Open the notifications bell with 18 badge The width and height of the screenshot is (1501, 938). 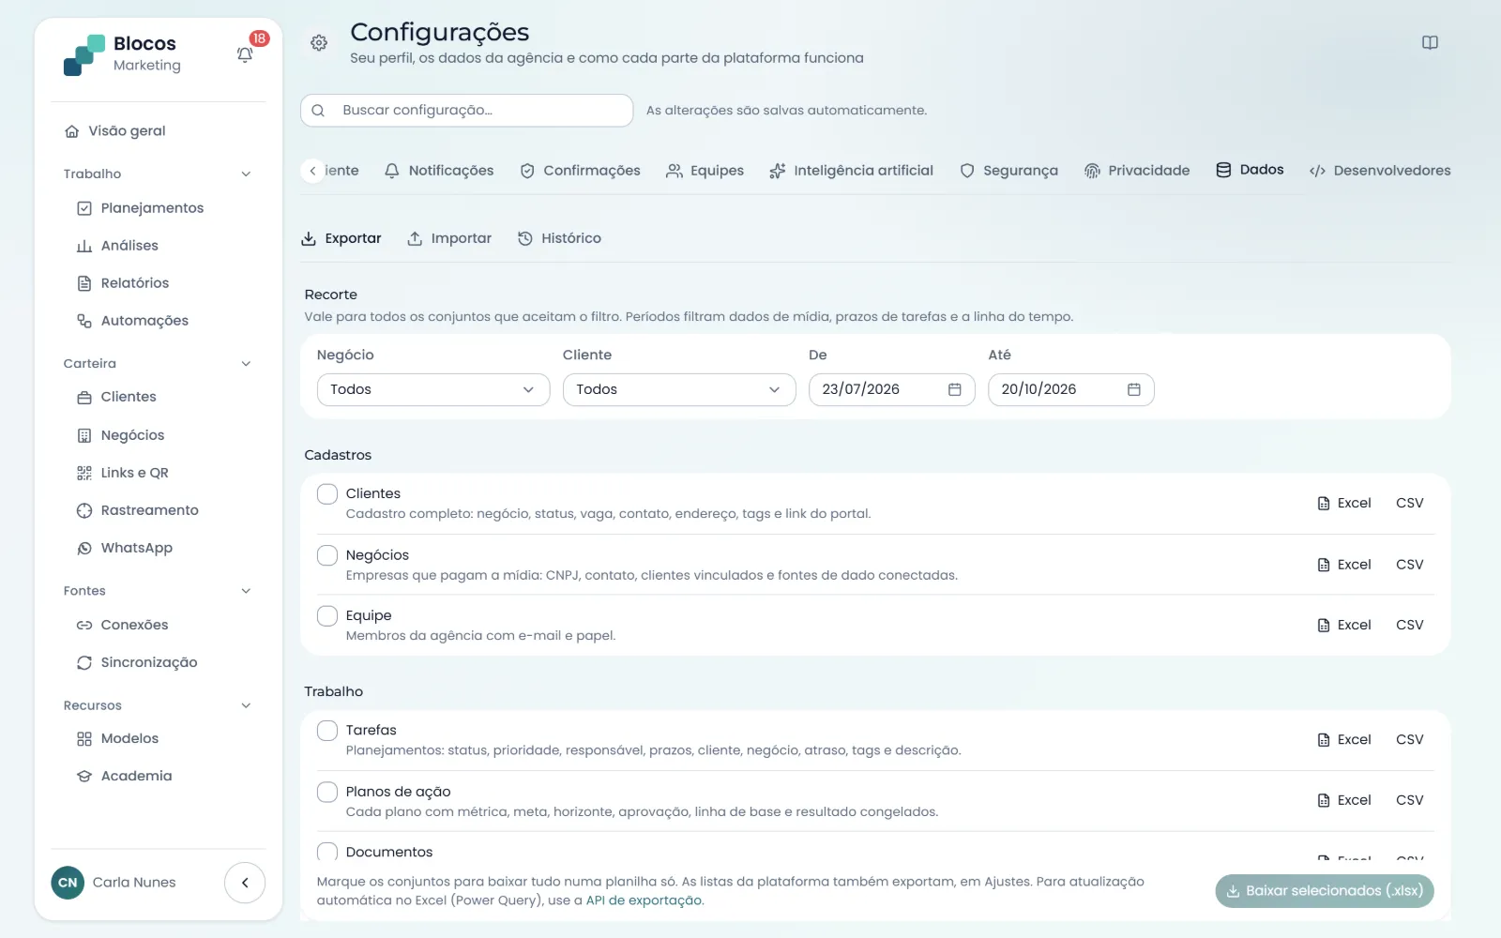(245, 54)
